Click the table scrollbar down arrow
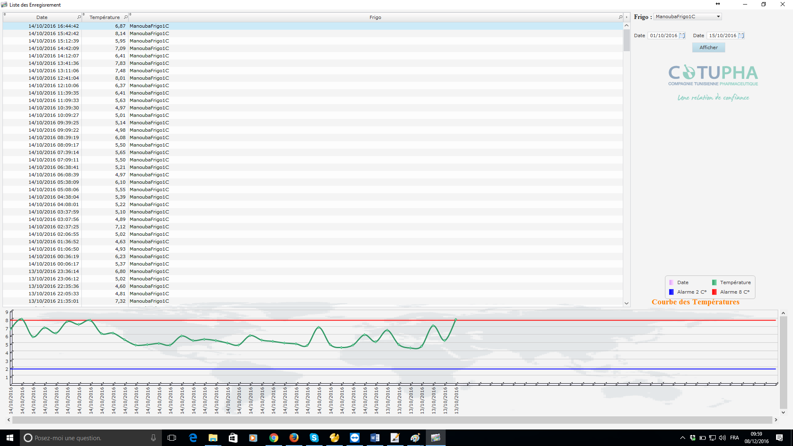 click(x=627, y=303)
